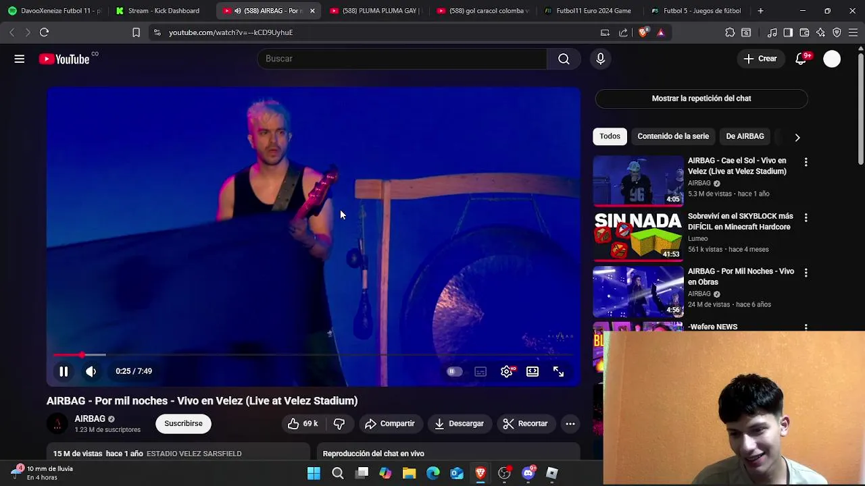Open YouTube notifications bell
The width and height of the screenshot is (865, 486).
point(801,59)
